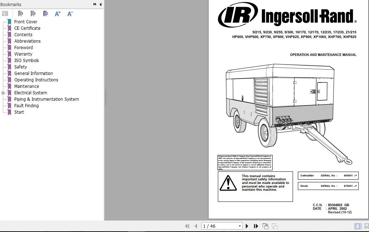This screenshot has height=232, width=369.
Task: Go to the first page
Action: 187,226
